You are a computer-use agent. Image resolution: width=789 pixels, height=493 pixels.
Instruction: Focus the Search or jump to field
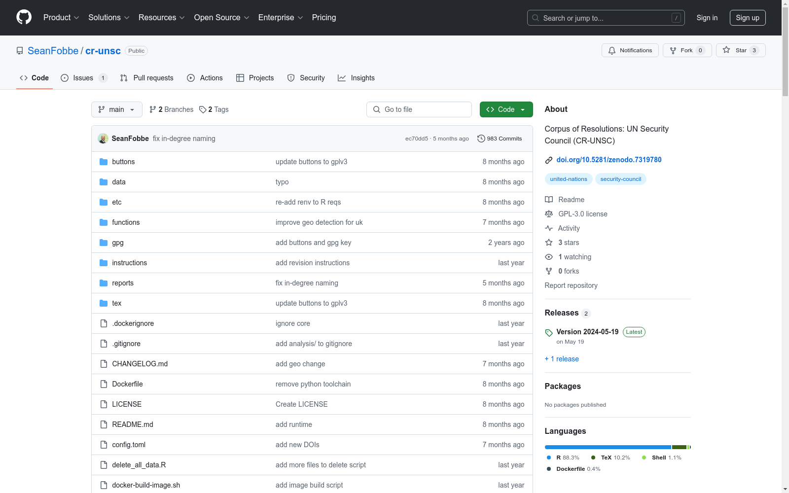[x=606, y=18]
